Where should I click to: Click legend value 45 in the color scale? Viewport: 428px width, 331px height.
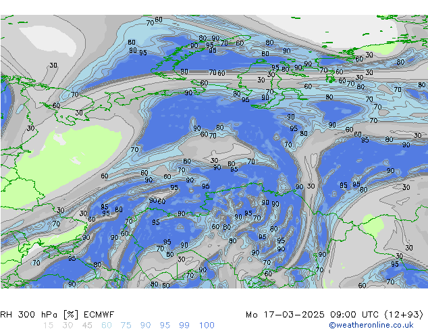(x=87, y=326)
